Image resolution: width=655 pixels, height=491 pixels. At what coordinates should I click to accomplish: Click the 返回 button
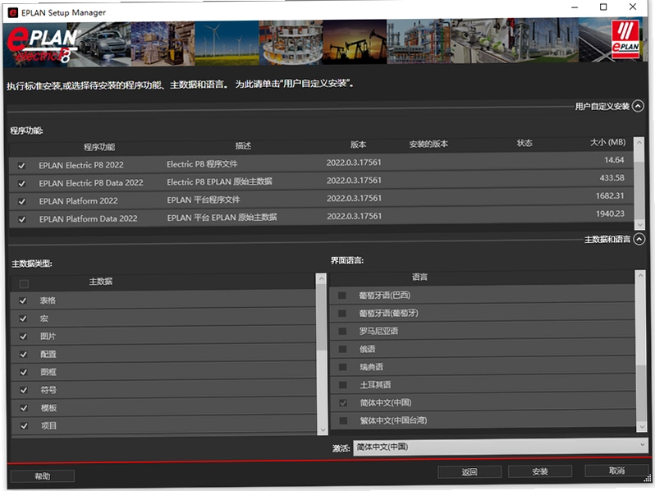(x=469, y=472)
